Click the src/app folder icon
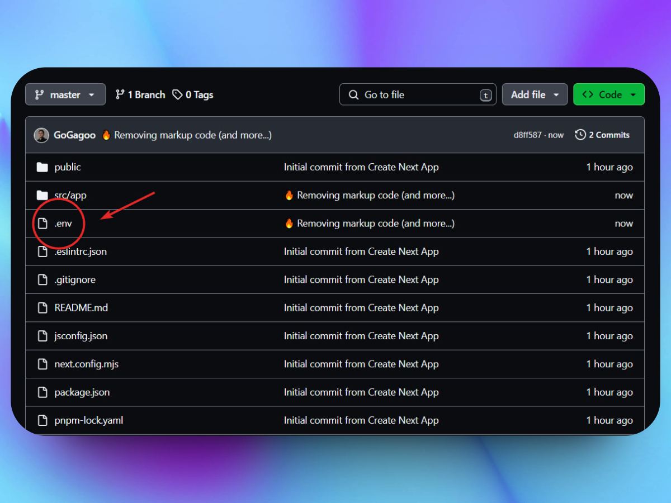Image resolution: width=671 pixels, height=503 pixels. pos(42,195)
